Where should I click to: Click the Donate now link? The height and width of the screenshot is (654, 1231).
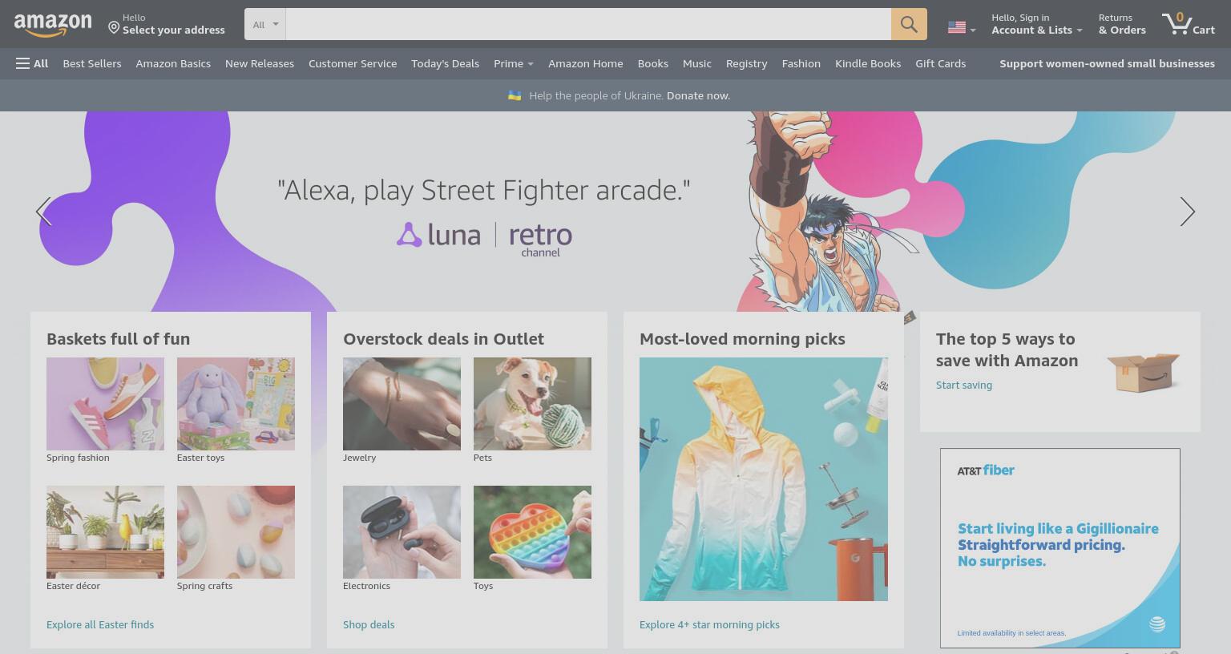pyautogui.click(x=698, y=95)
